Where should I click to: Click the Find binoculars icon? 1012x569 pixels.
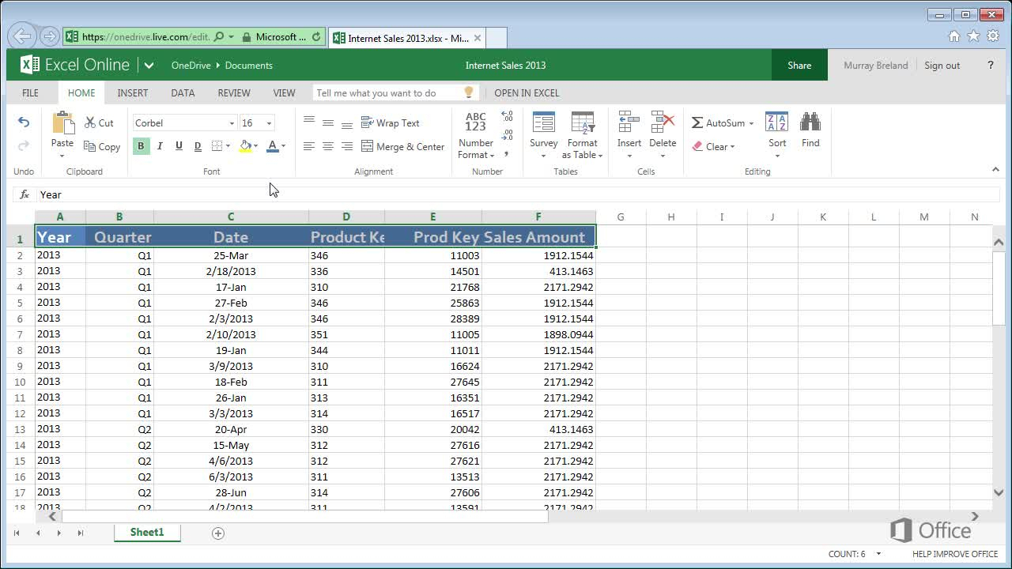click(810, 122)
